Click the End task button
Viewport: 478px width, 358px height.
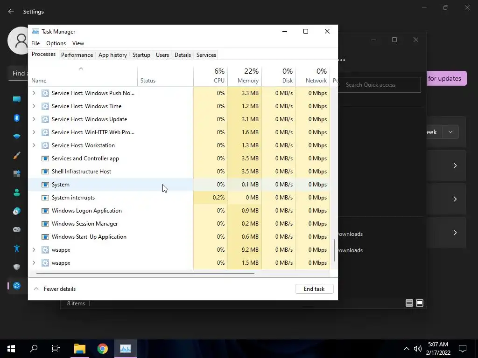point(314,289)
